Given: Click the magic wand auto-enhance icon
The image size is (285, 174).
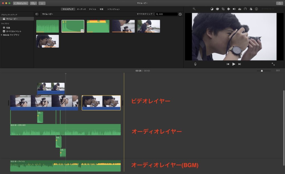Looking at the screenshot, I should pyautogui.click(x=194, y=9).
